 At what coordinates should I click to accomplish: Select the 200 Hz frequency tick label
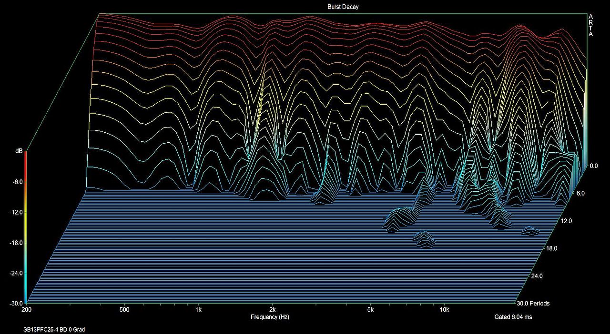pos(28,309)
